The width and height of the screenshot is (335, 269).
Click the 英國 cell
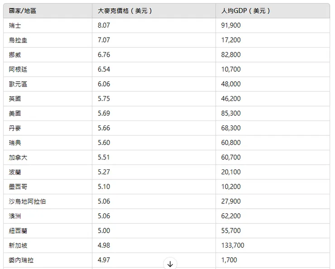15,99
